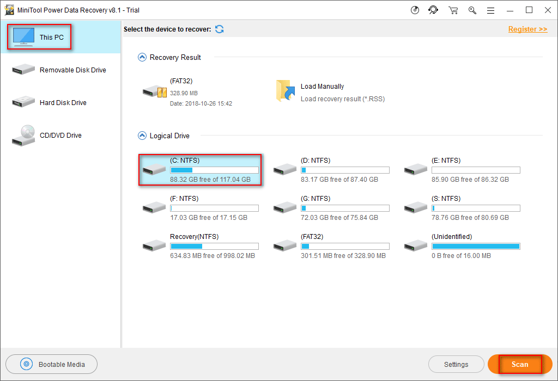Screen dimensions: 558x381
Task: Select the E: NTFS drive icon
Action: click(x=416, y=169)
